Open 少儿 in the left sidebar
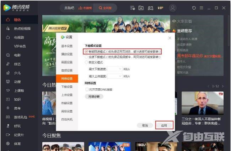The height and width of the screenshot is (151, 231). pos(20,73)
